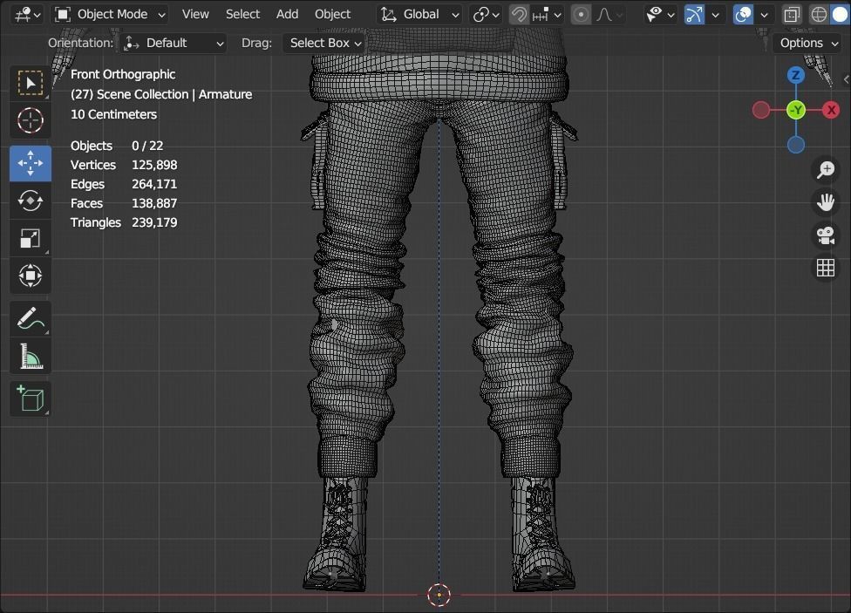This screenshot has height=613, width=851.
Task: Click the Objects count '0 / 22'
Action: tap(147, 146)
